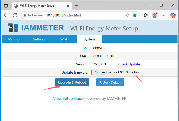Click the Check Update link
The image size is (179, 121).
[x=129, y=64]
